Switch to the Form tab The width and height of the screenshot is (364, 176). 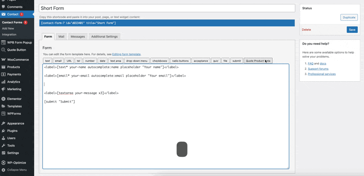click(48, 37)
